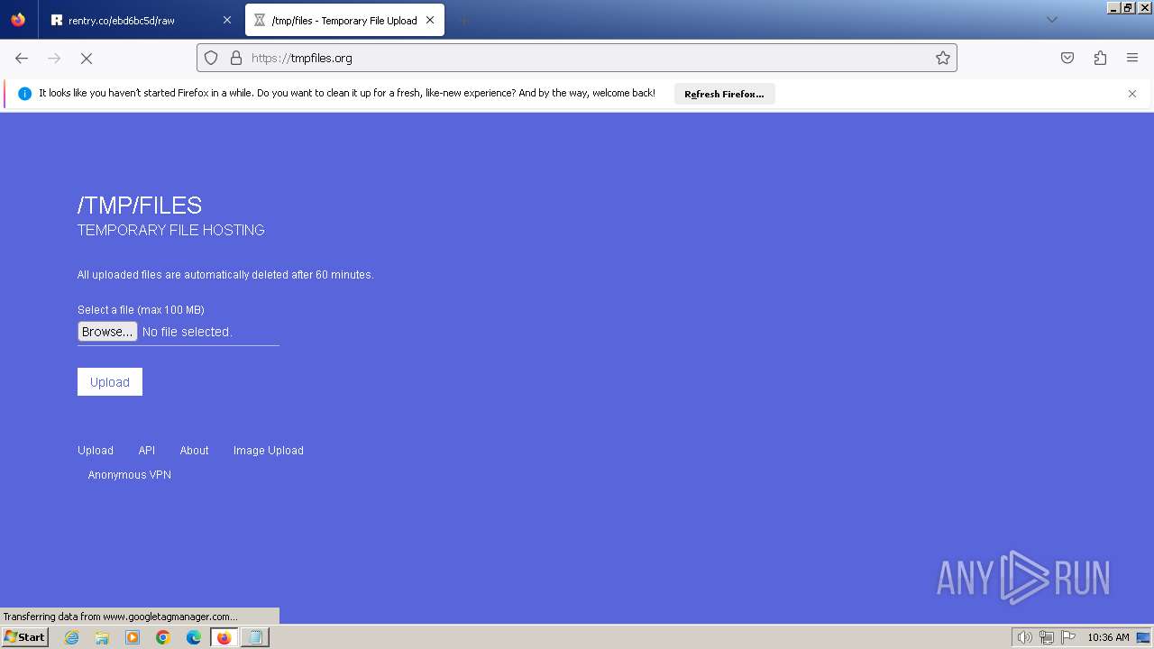Switch to the rentry.co/ebd6bc5d/raw tab
The height and width of the screenshot is (649, 1154).
pos(140,20)
